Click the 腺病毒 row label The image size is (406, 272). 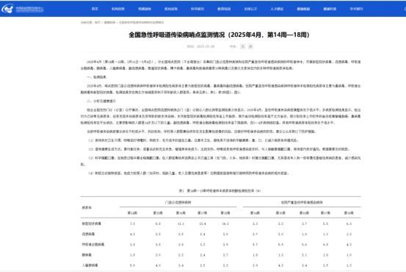pyautogui.click(x=87, y=255)
